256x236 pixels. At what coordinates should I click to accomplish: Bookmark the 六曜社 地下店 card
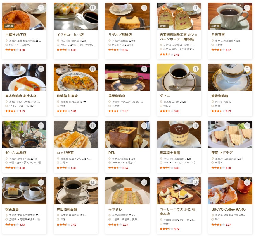[x=41, y=8]
